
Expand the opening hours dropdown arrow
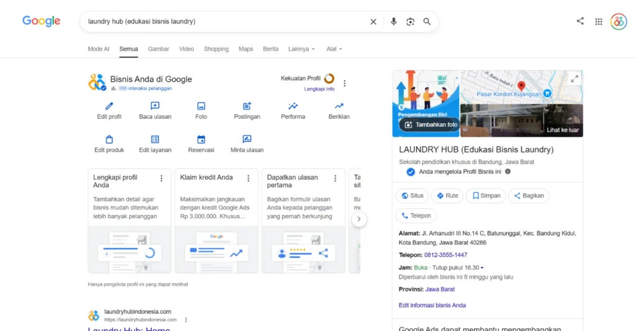[x=482, y=268]
